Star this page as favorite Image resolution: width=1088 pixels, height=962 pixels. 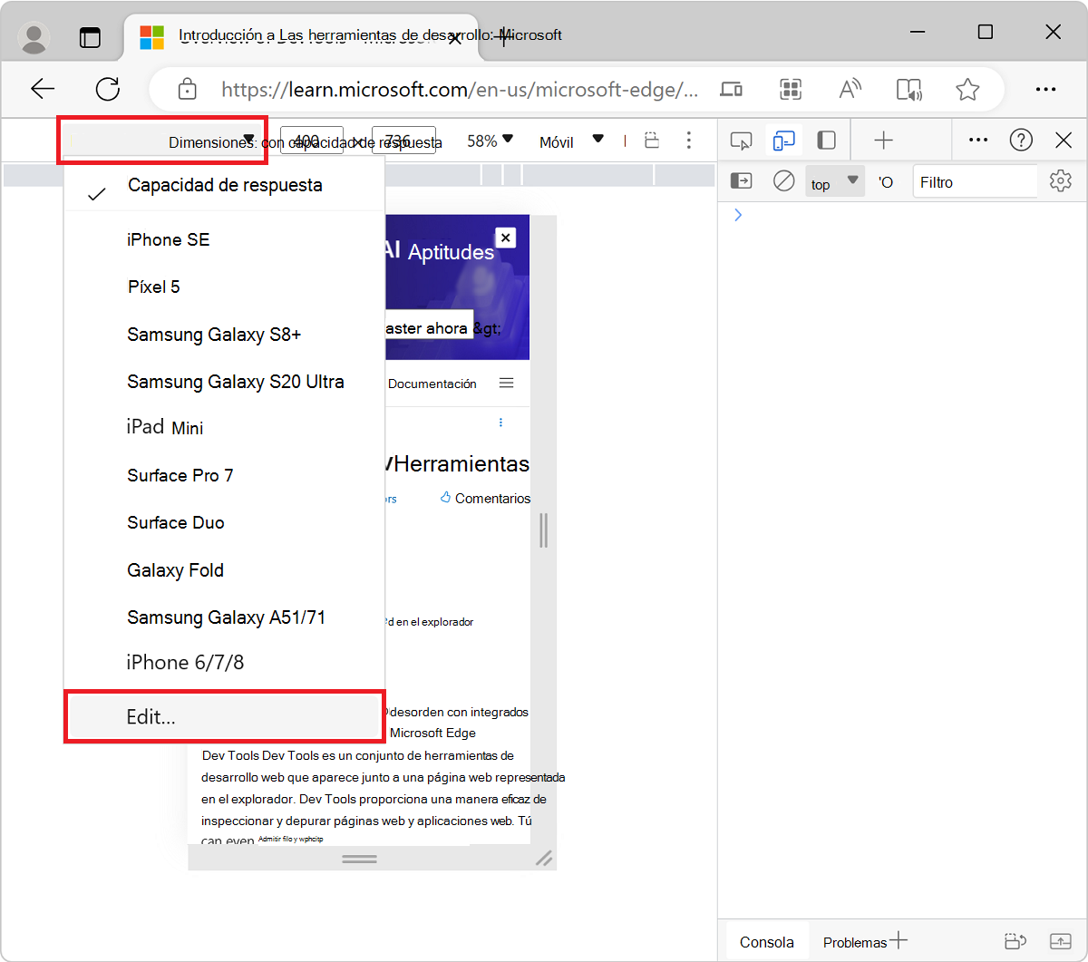967,89
